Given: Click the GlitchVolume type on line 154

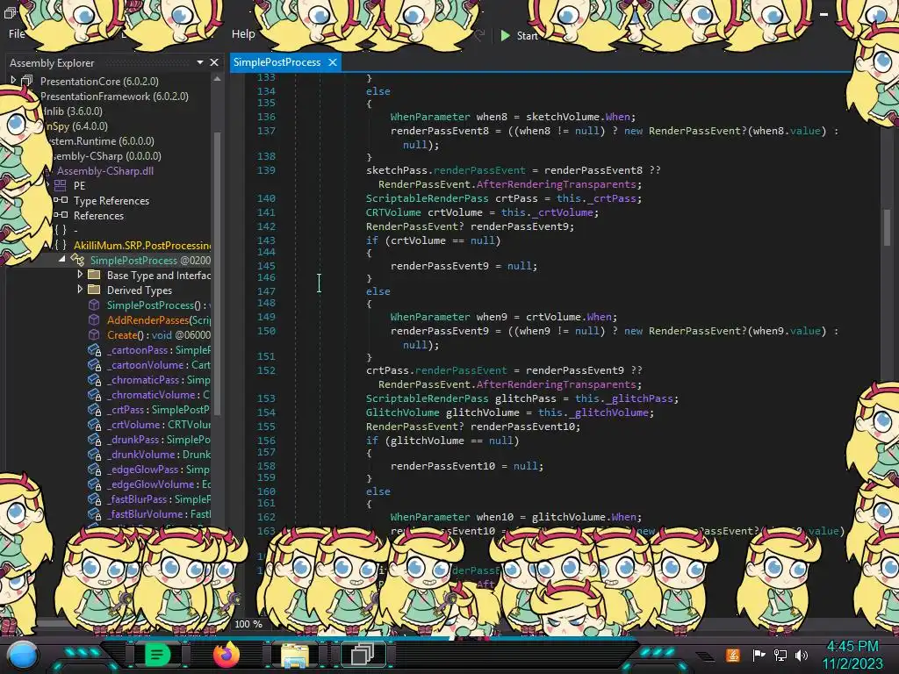Looking at the screenshot, I should (402, 412).
